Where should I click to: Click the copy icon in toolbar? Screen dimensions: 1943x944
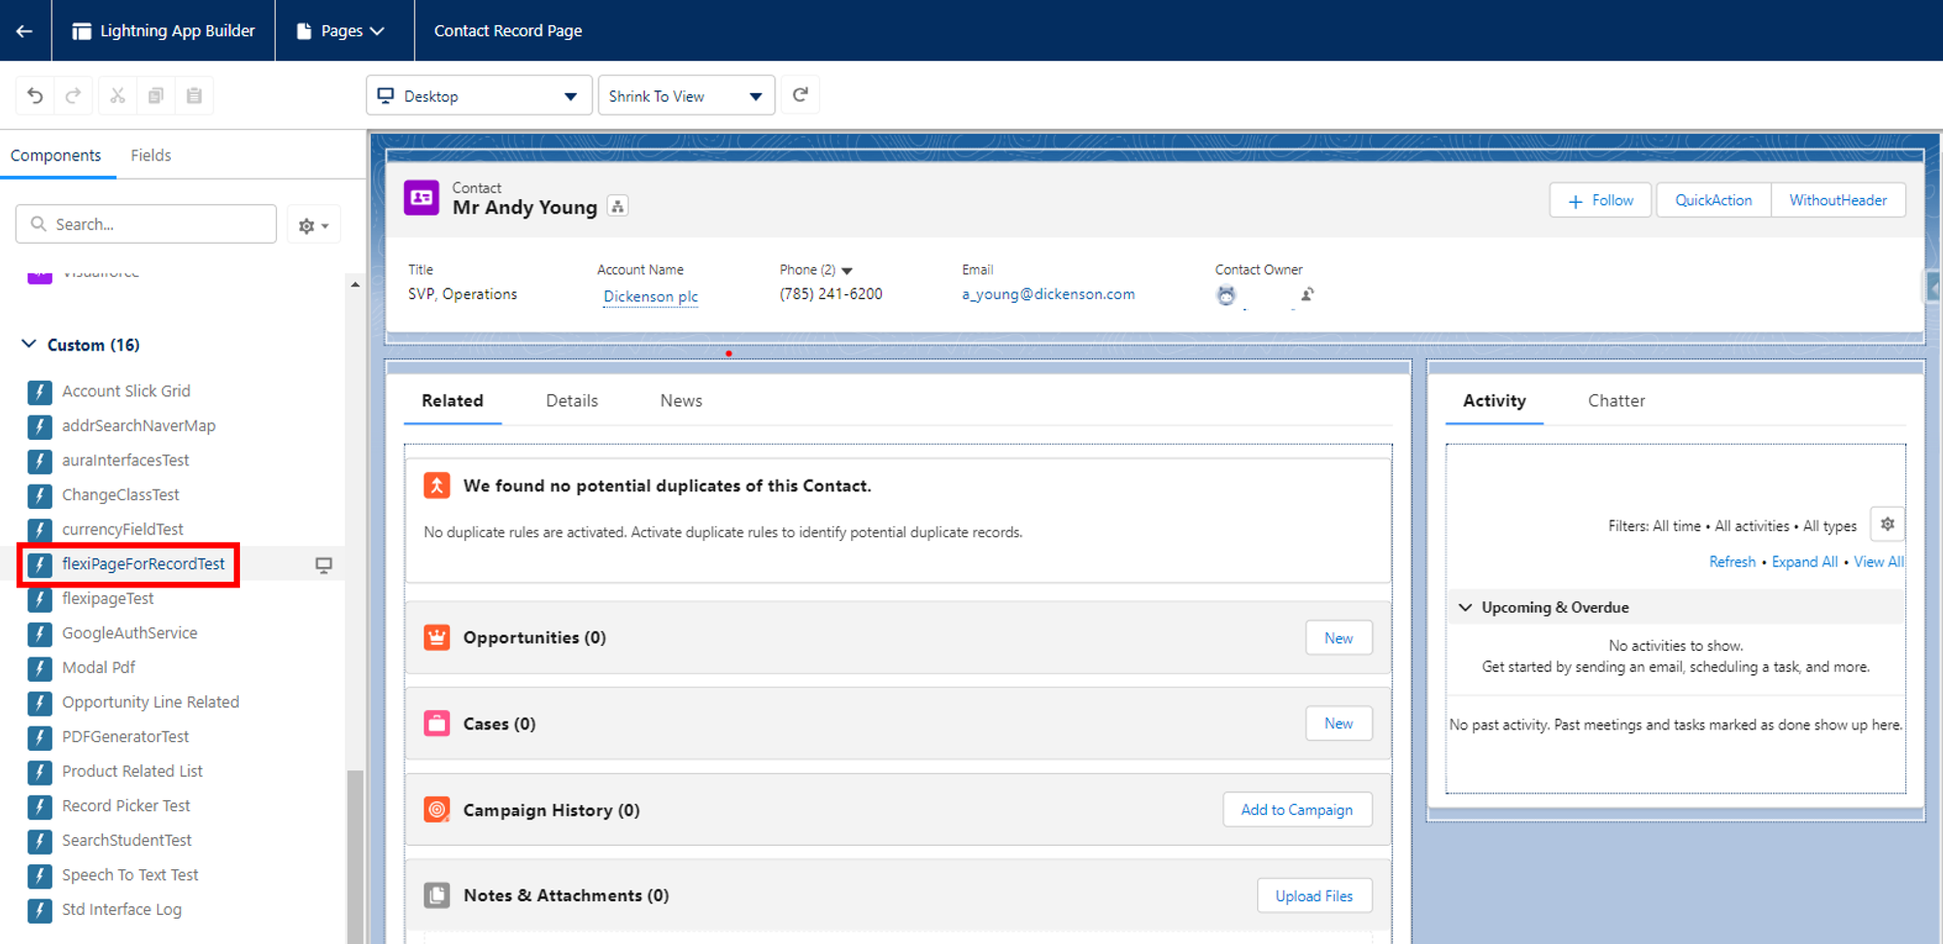point(155,95)
